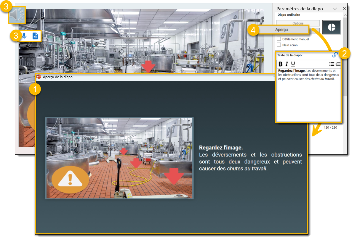Screen dimensions: 352x239
Task: Click the scroll-up arrow in the settings panel
Action: click(x=345, y=15)
